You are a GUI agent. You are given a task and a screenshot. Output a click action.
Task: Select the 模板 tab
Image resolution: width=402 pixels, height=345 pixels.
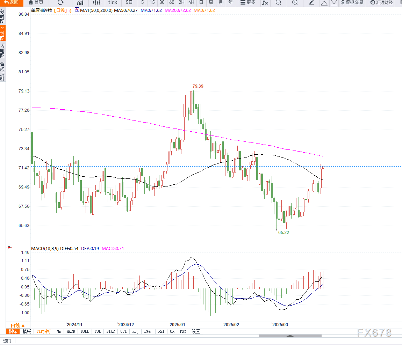[27, 331]
